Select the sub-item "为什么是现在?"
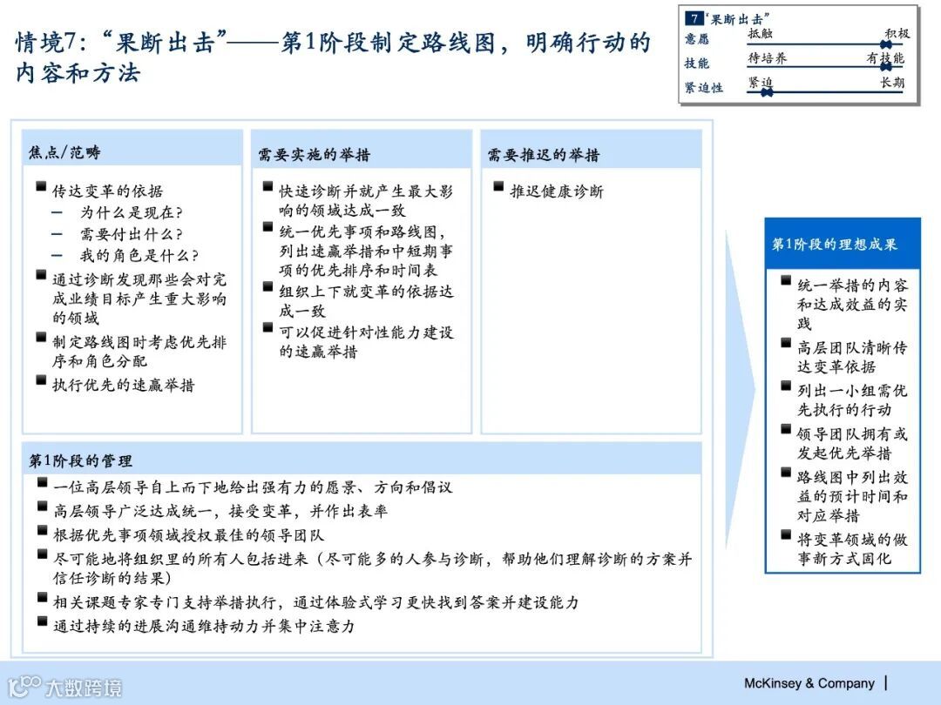Image resolution: width=941 pixels, height=705 pixels. (x=132, y=212)
